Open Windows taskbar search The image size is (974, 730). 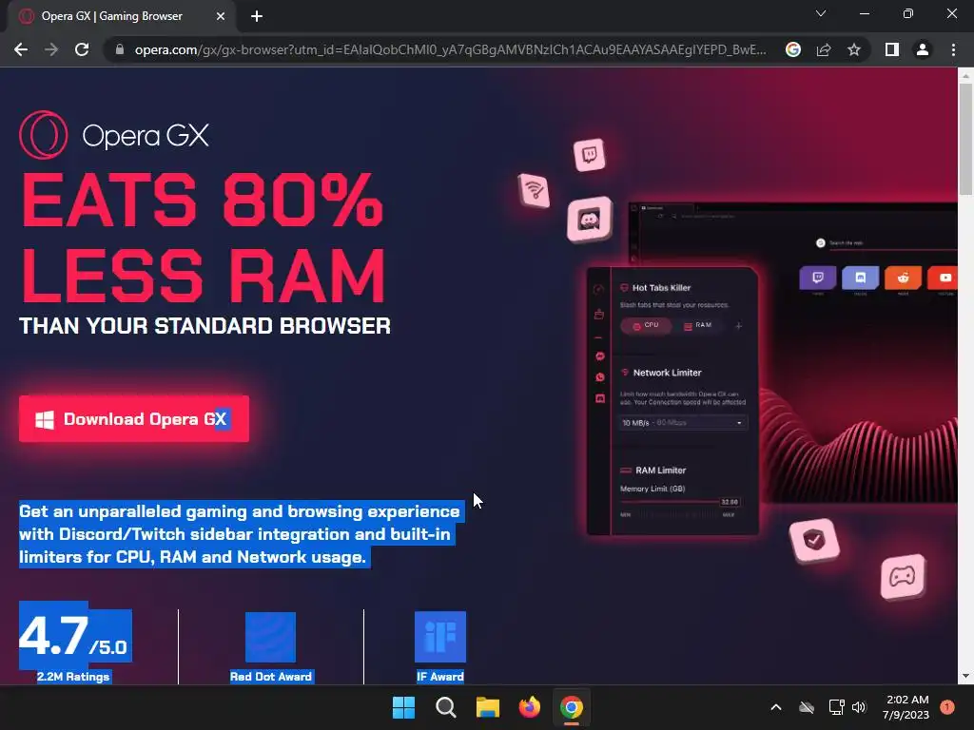tap(445, 707)
